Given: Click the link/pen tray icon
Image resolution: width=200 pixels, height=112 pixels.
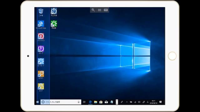Looking at the screenshot, I should (x=144, y=102).
